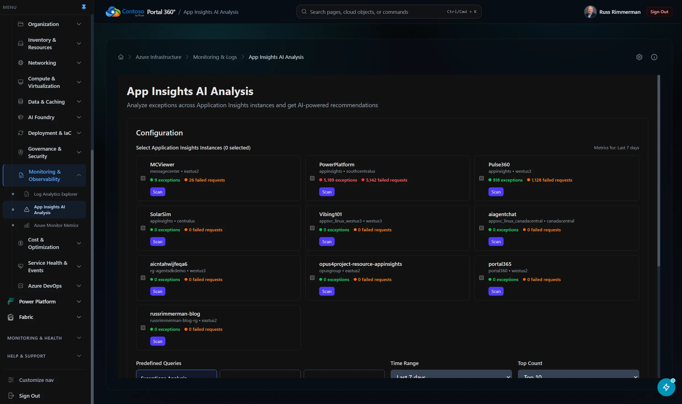Check the aicntahwijfeqa6 instance checkbox
Screen dimensions: 682x404
click(x=143, y=278)
